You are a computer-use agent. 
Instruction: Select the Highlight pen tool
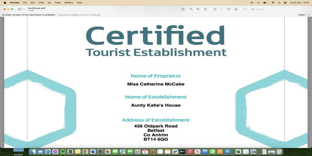pyautogui.click(x=215, y=9)
